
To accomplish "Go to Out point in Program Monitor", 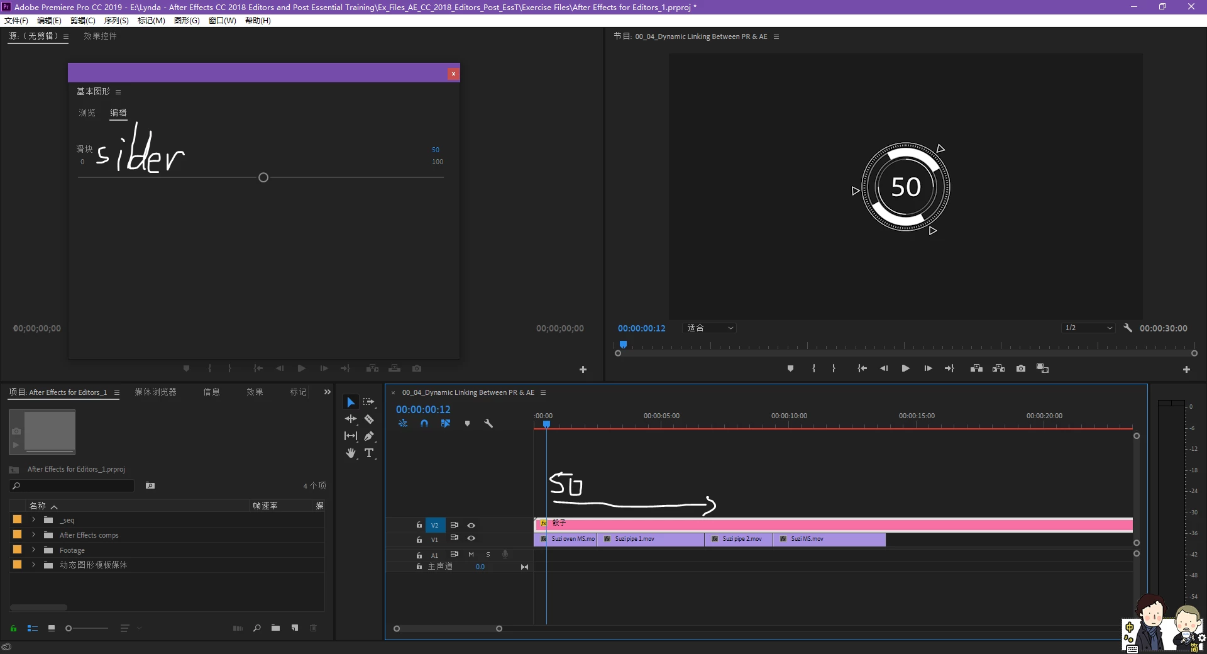I will [x=949, y=369].
